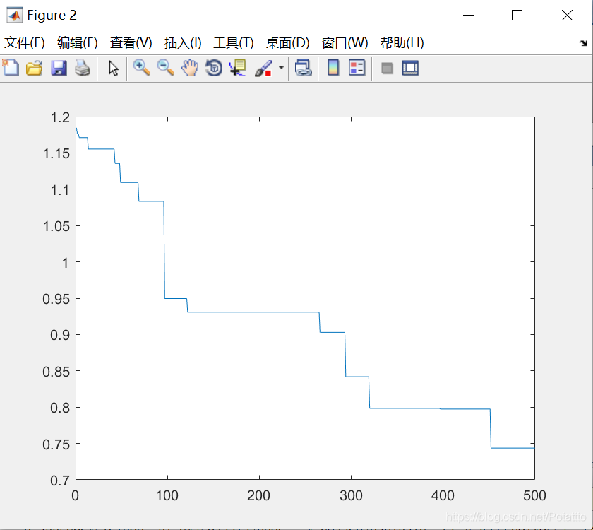Close the Figure 2 window
Viewport: 593px width, 530px height.
pyautogui.click(x=567, y=15)
